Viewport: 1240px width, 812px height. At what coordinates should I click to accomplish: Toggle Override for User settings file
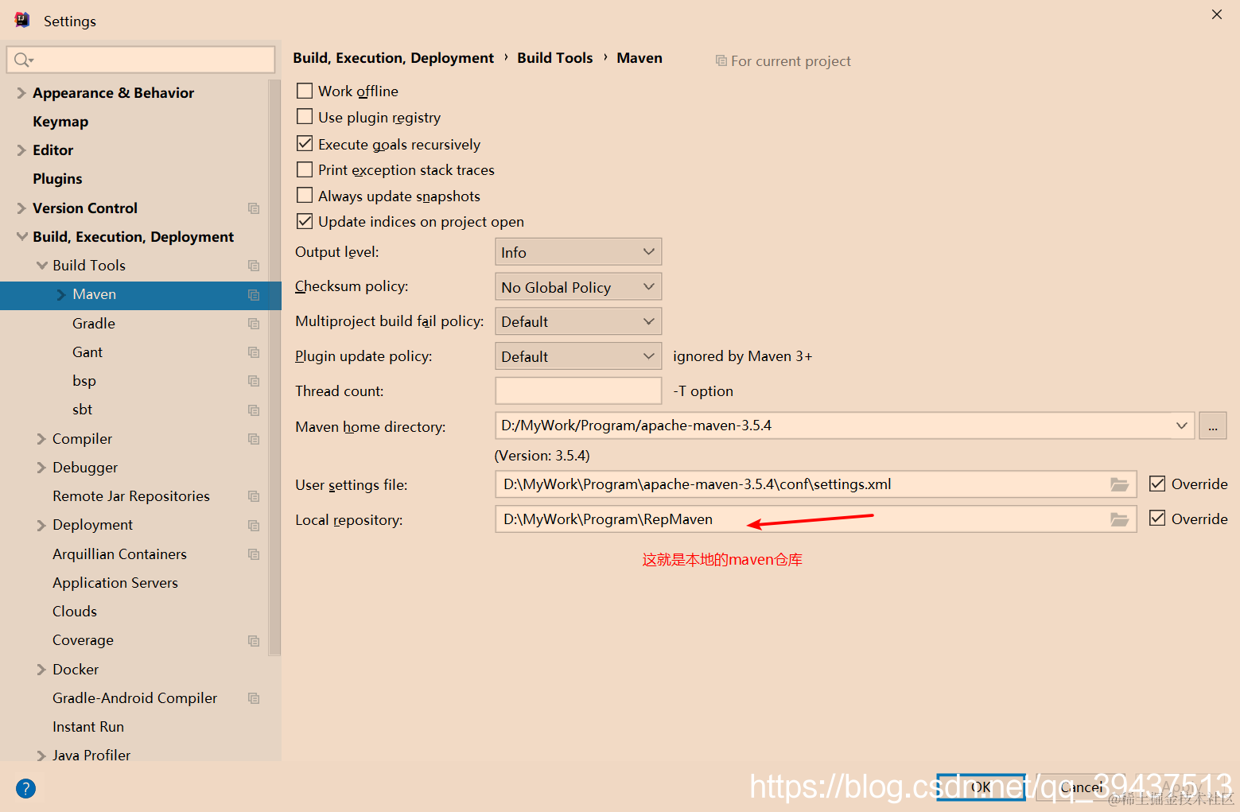[1157, 484]
